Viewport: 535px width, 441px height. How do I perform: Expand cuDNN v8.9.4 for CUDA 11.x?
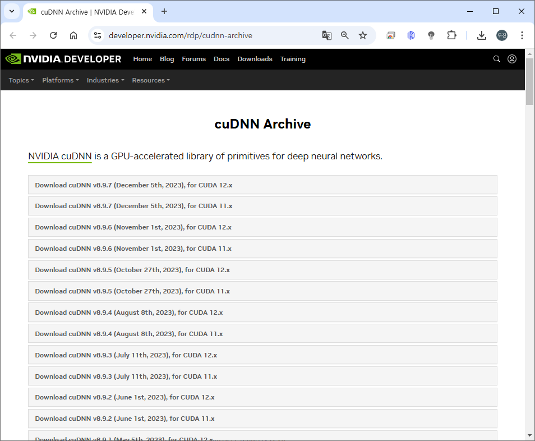coord(262,334)
